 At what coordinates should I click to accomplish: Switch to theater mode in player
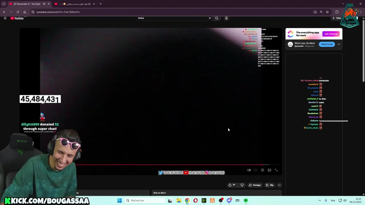tap(269, 170)
